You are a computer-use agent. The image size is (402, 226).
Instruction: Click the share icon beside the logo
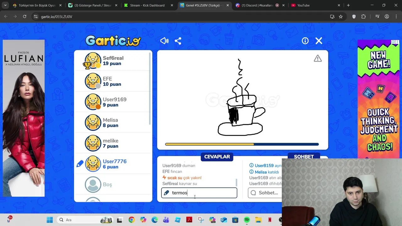click(x=178, y=41)
